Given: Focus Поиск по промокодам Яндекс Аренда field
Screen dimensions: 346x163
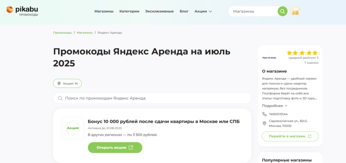Looking at the screenshot, I should (152, 98).
